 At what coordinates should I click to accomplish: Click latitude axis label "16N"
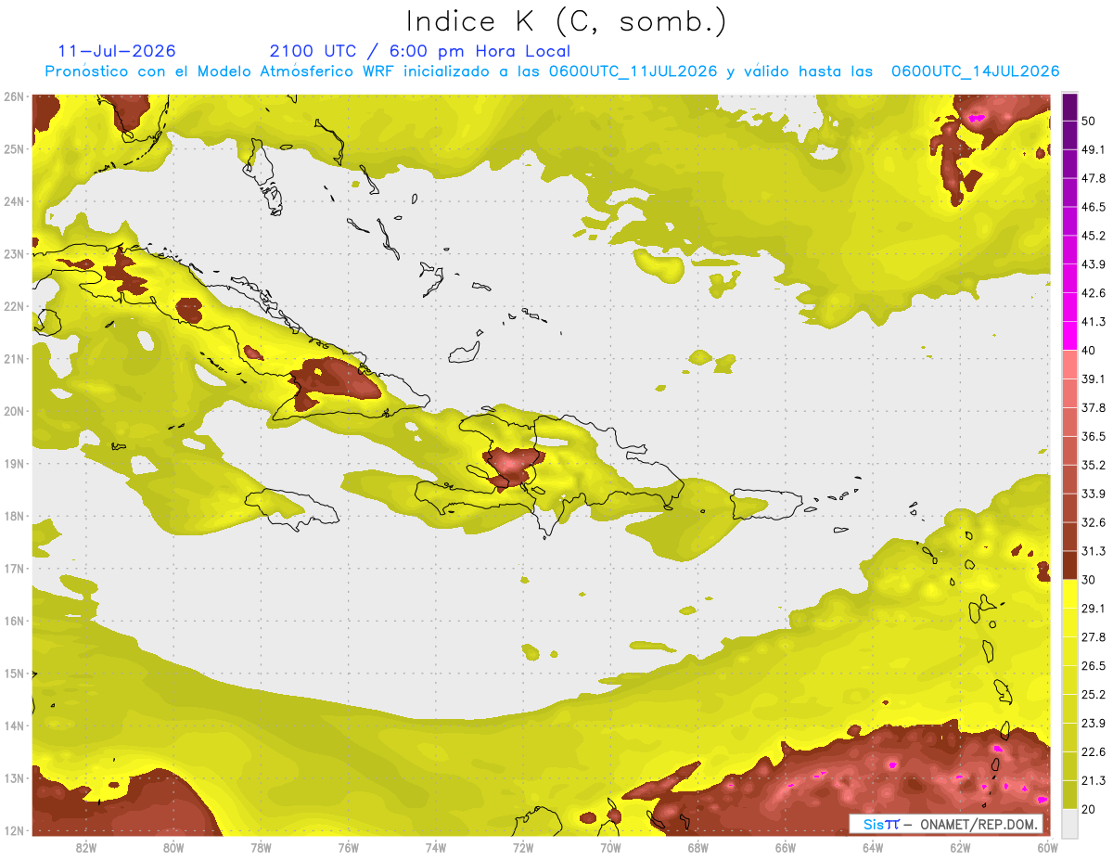tap(13, 621)
